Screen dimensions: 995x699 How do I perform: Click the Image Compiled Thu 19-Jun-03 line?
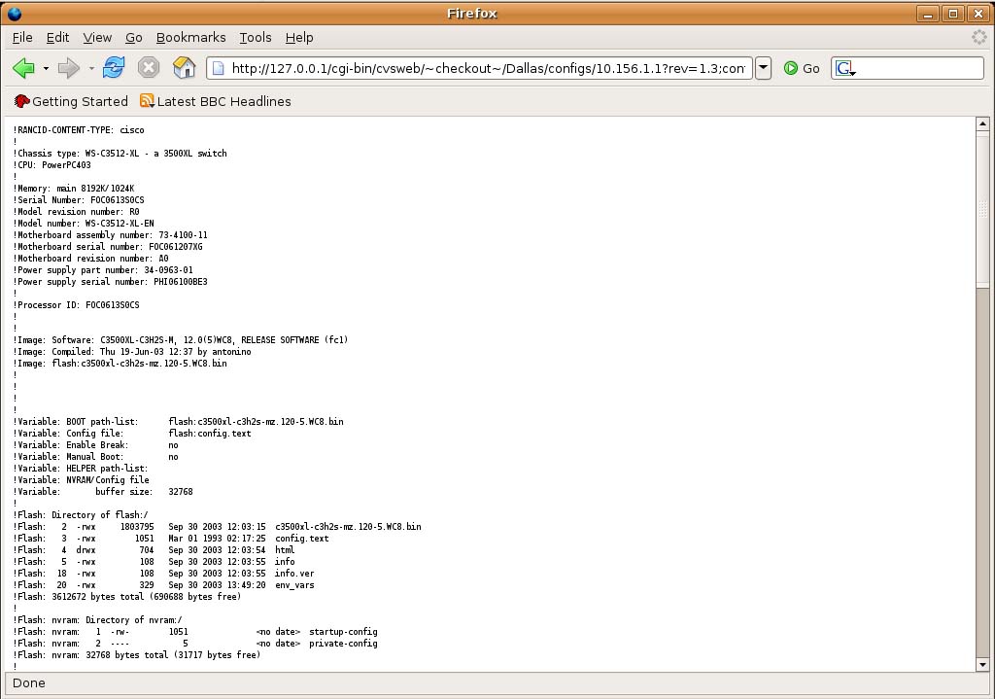(x=132, y=352)
